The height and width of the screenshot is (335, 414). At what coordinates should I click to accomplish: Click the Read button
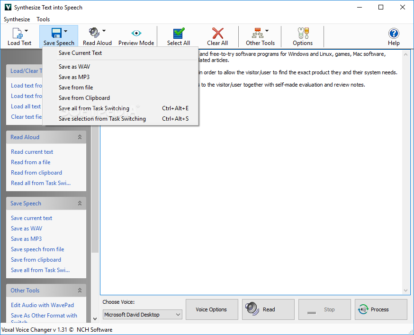click(268, 309)
